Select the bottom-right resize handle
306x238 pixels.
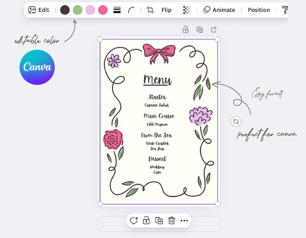[x=218, y=204]
